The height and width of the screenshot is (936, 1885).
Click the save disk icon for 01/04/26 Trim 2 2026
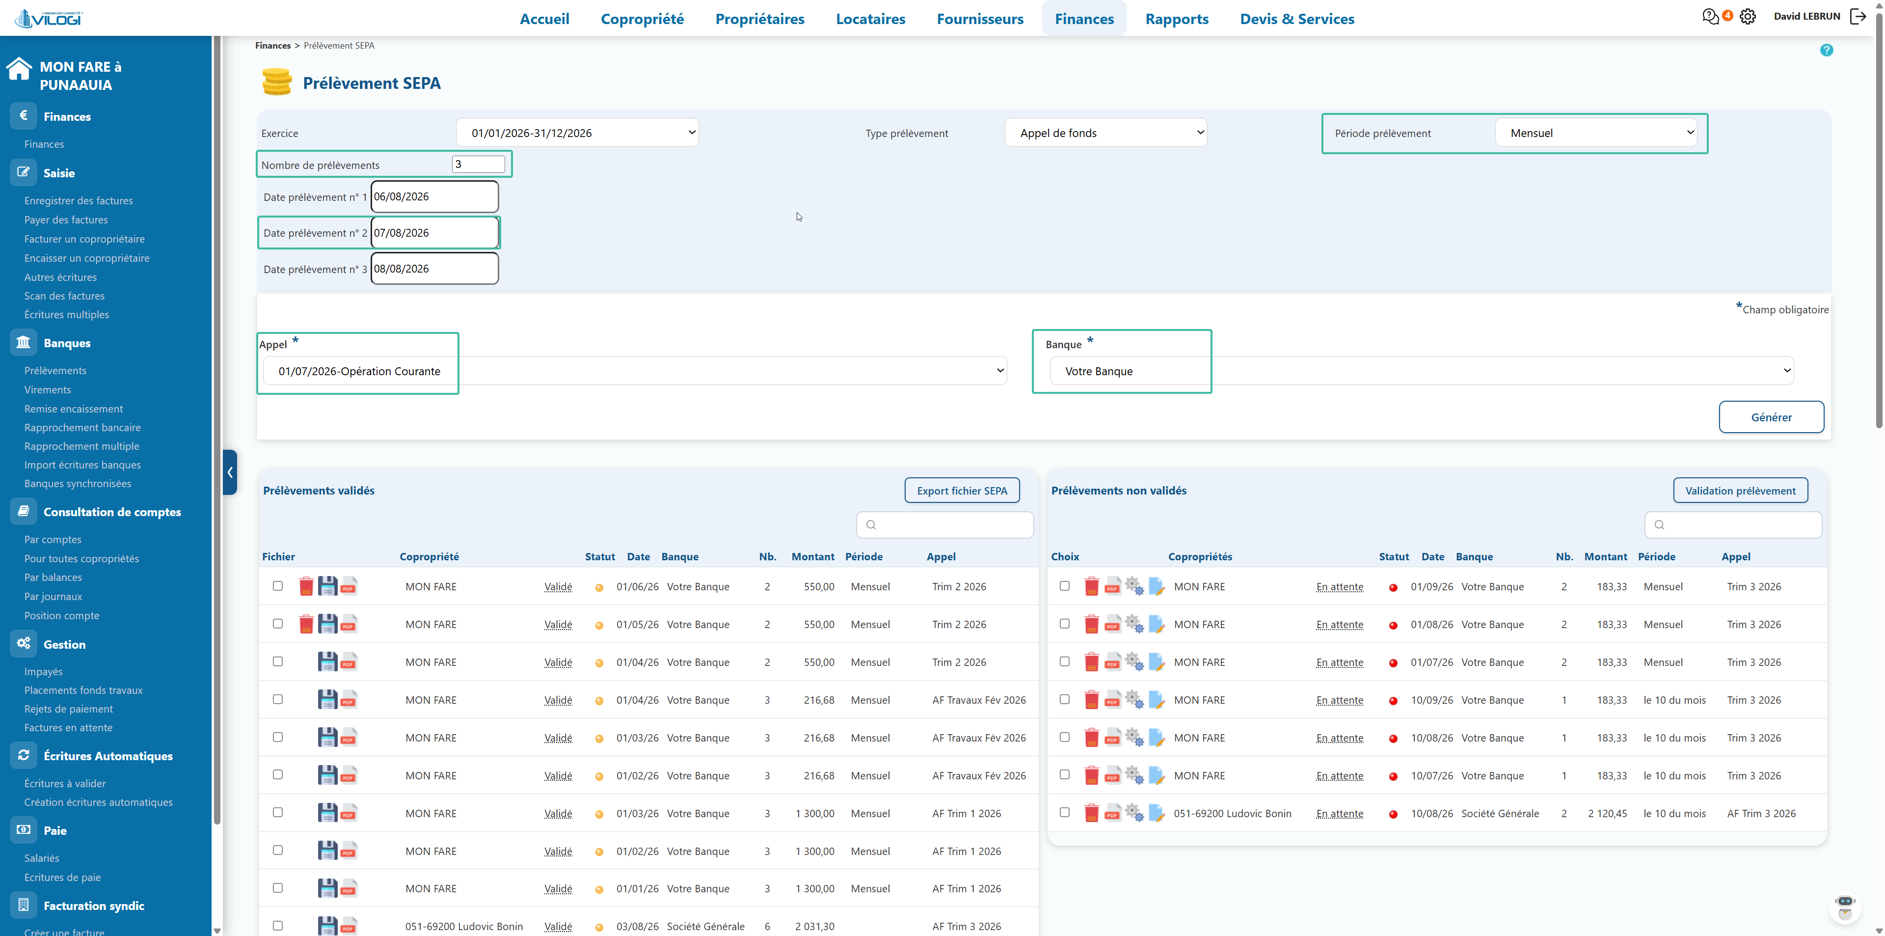pos(327,661)
